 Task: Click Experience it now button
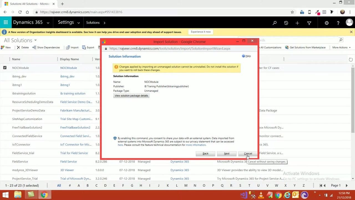(x=201, y=32)
